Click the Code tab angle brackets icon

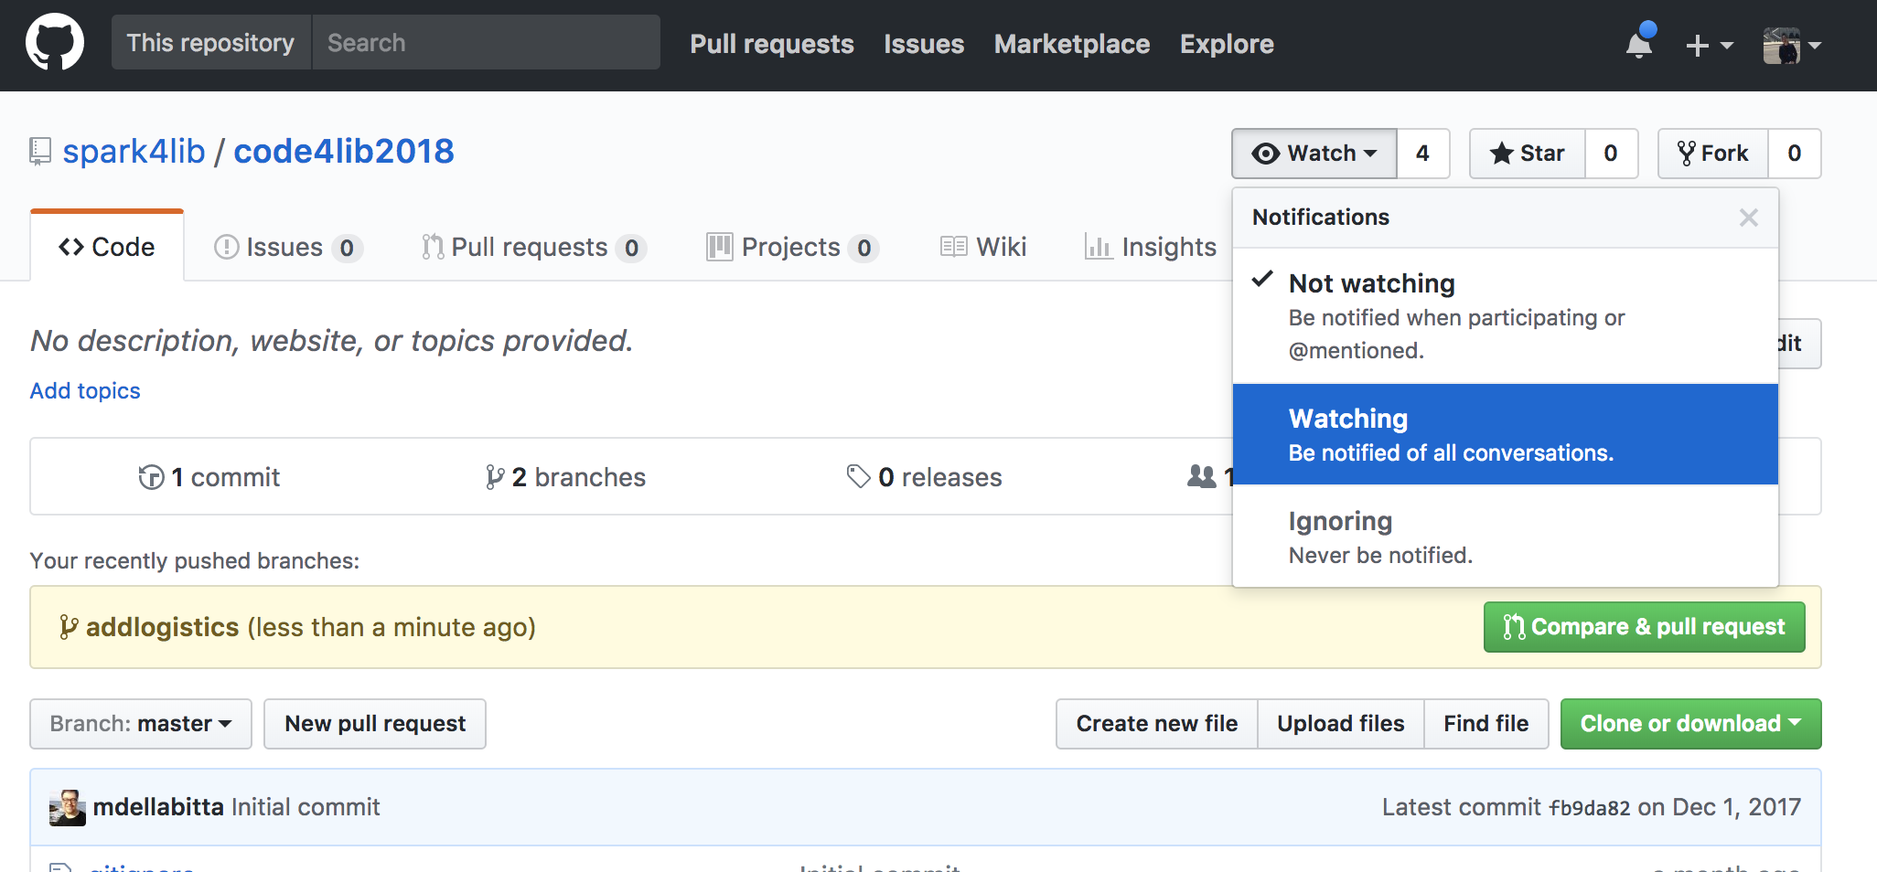[71, 247]
